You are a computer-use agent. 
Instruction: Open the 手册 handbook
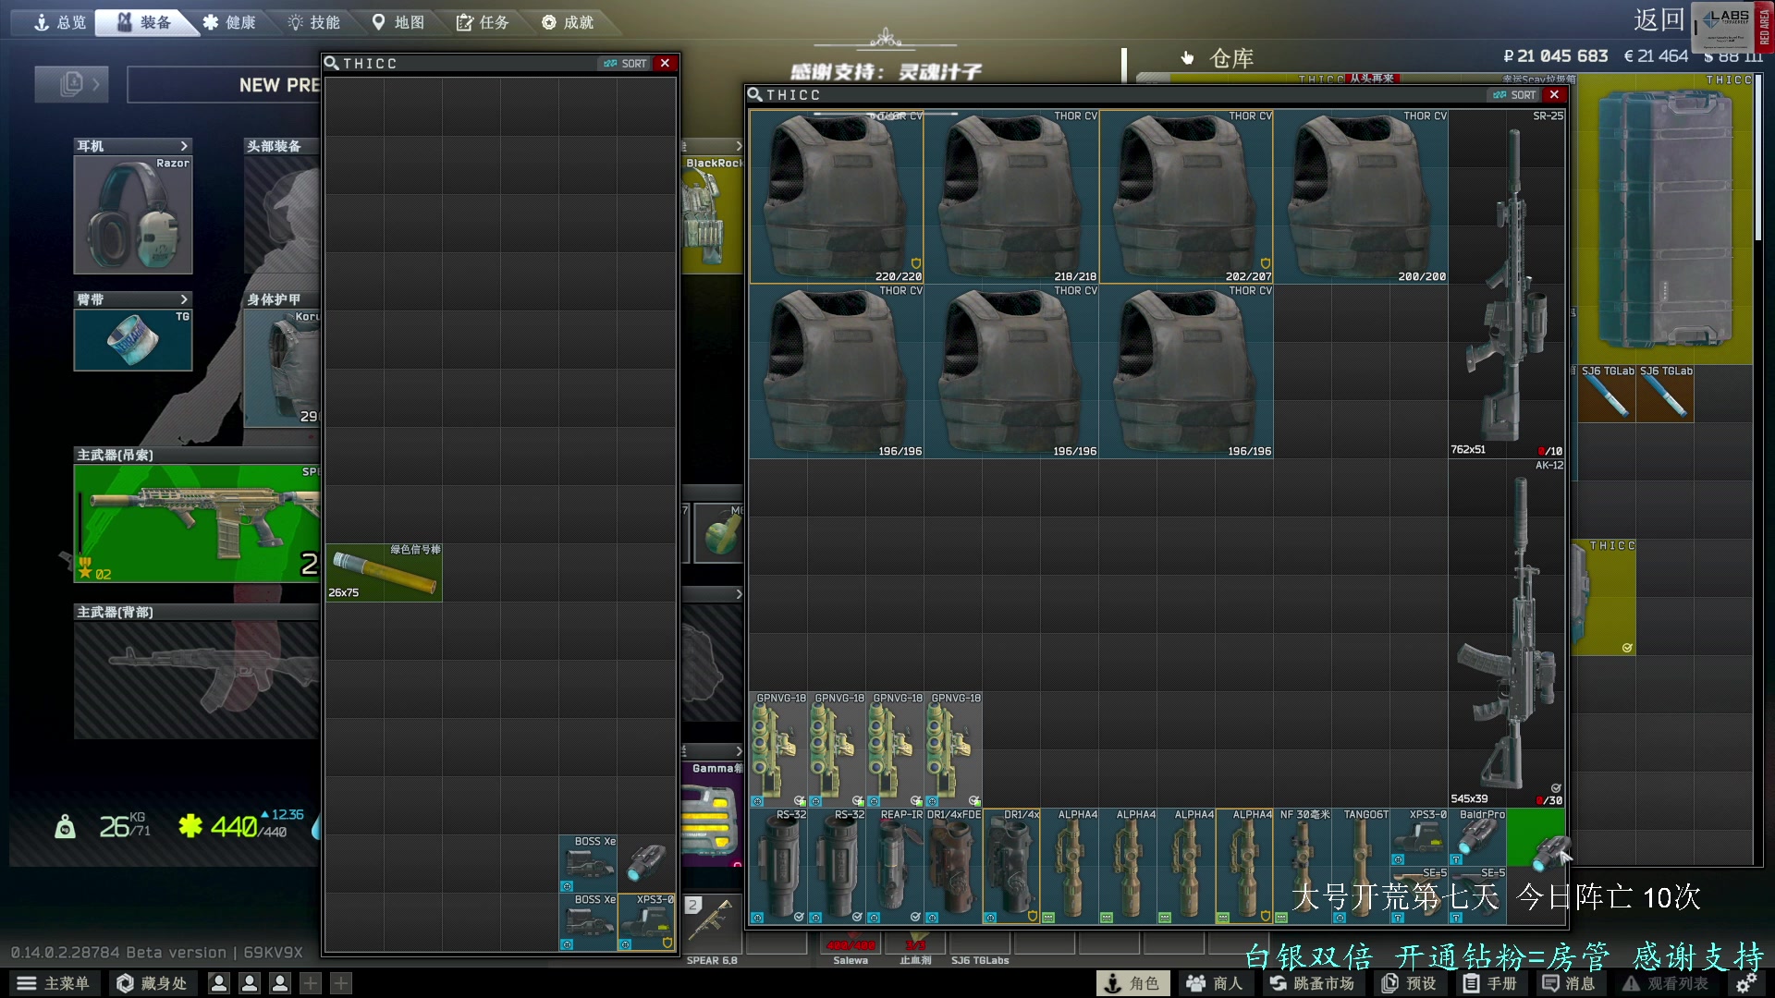click(1490, 983)
